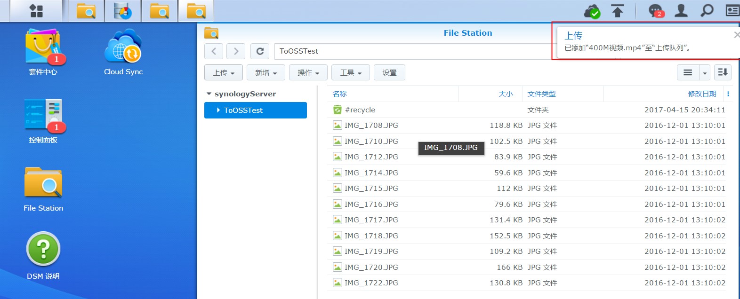This screenshot has width=740, height=299.
Task: Close the 上传 notification popup
Action: (737, 35)
